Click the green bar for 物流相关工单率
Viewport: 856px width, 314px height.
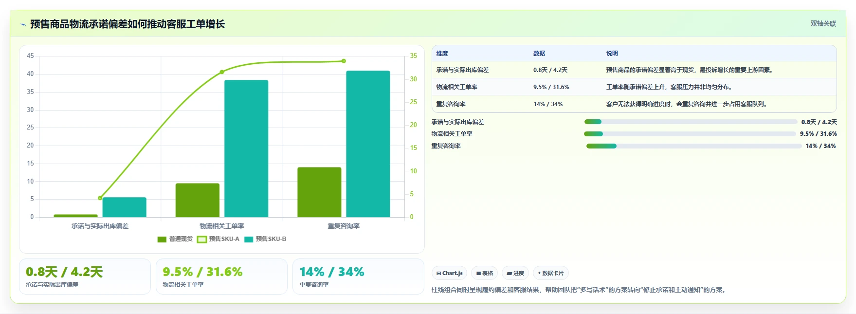pos(198,200)
